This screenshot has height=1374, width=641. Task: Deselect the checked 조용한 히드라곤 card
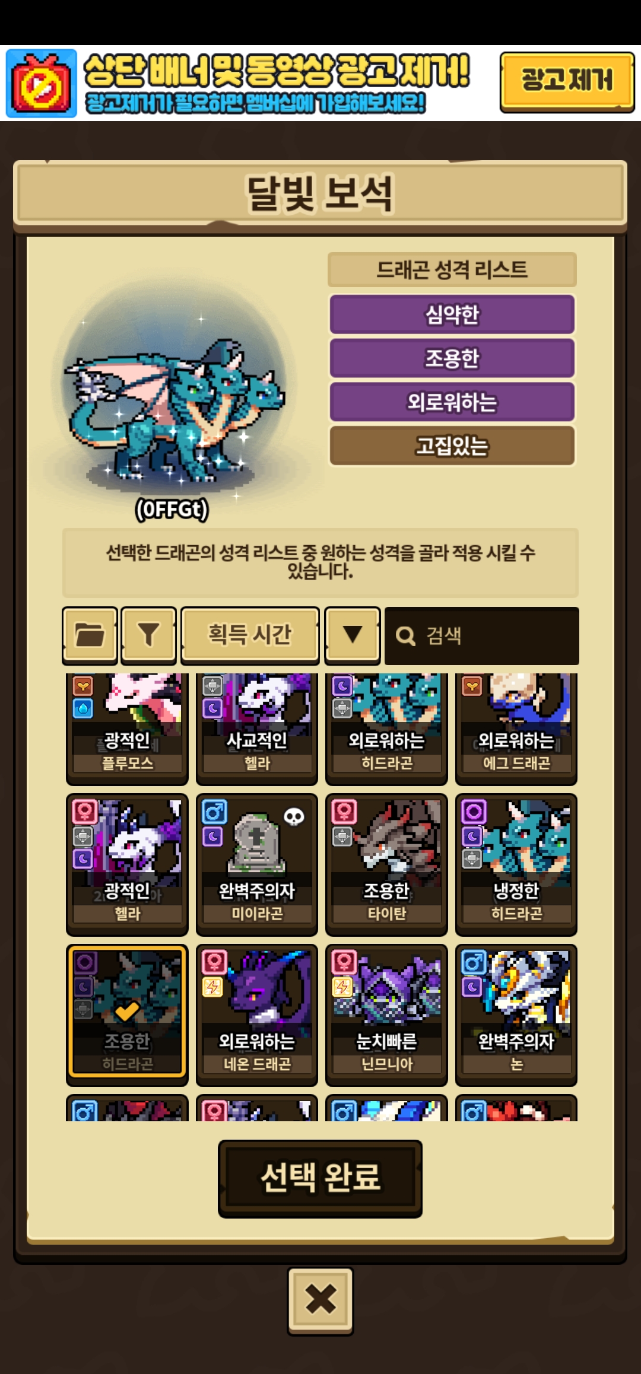(x=127, y=1014)
